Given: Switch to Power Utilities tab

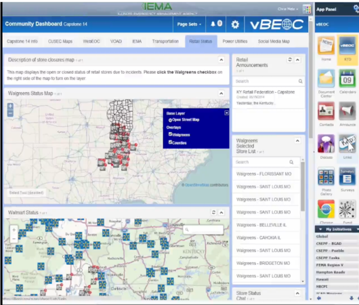Looking at the screenshot, I should click(x=235, y=41).
